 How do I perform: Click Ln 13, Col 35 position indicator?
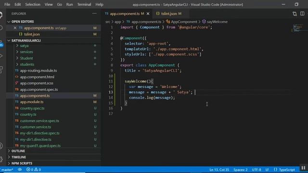coord(219,170)
